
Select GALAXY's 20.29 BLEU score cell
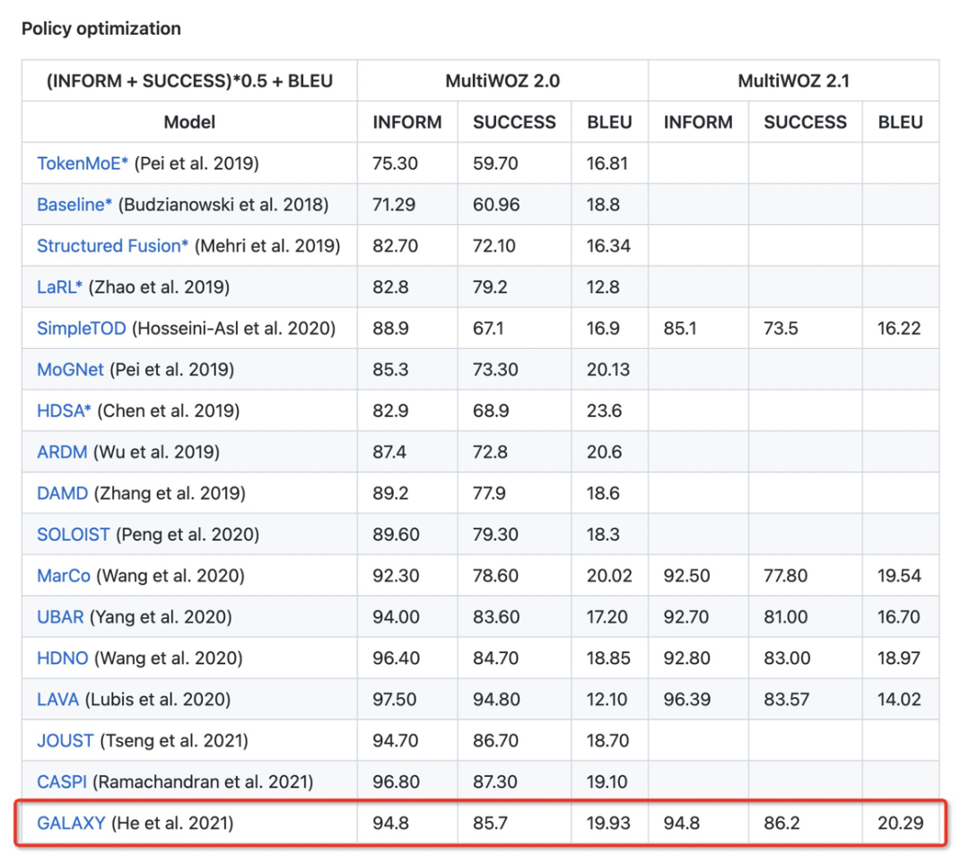[900, 823]
